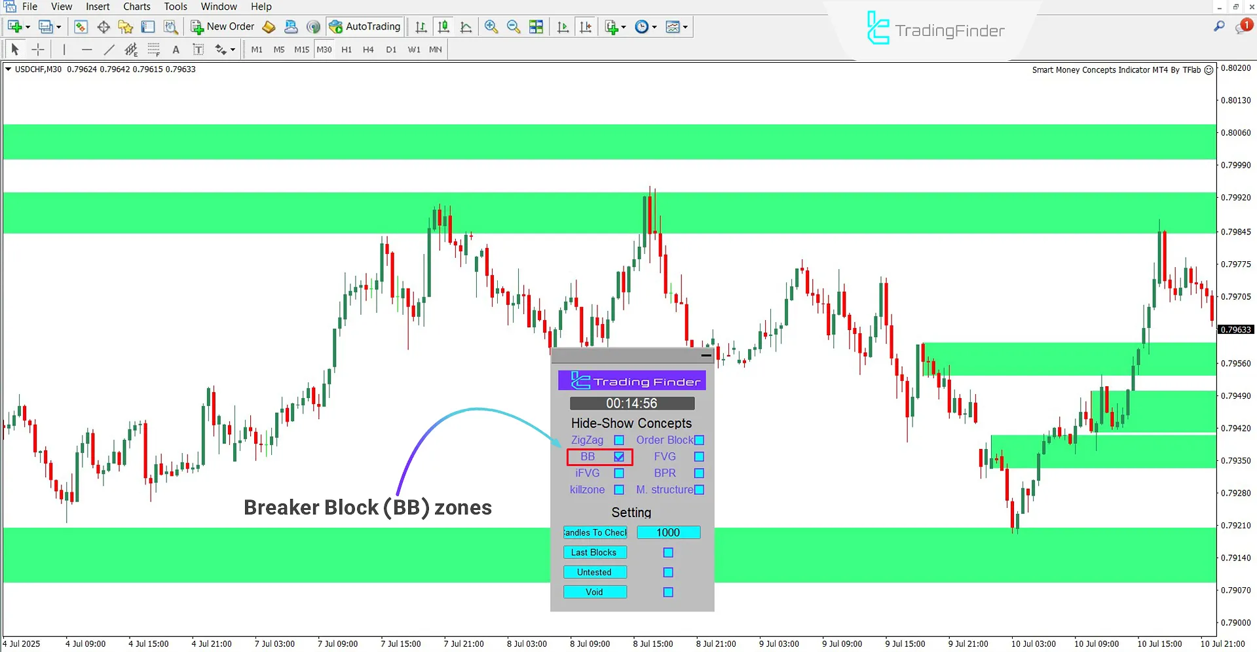This screenshot has width=1257, height=652.
Task: Zoom in on the chart
Action: pos(491,26)
